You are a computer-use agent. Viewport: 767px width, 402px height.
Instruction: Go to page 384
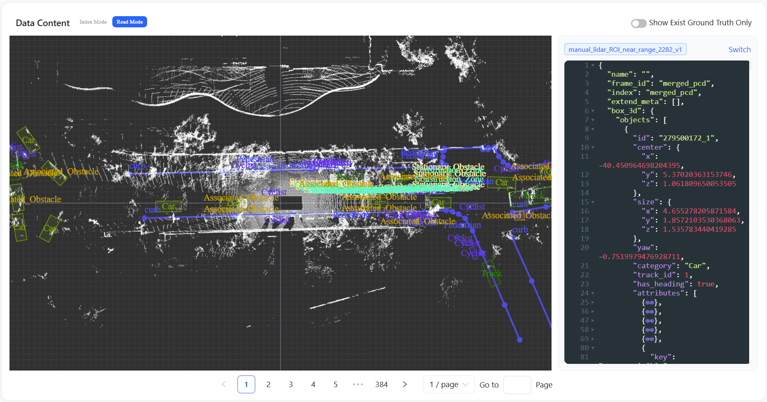click(381, 385)
